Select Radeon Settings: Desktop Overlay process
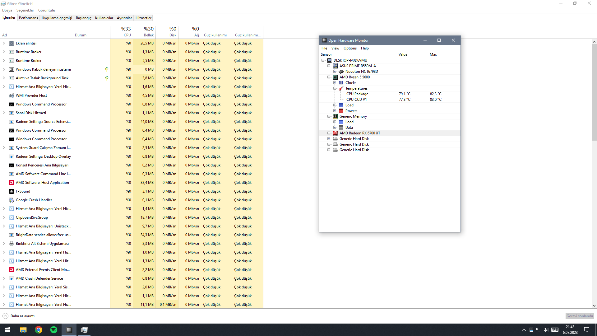 (x=132, y=156)
